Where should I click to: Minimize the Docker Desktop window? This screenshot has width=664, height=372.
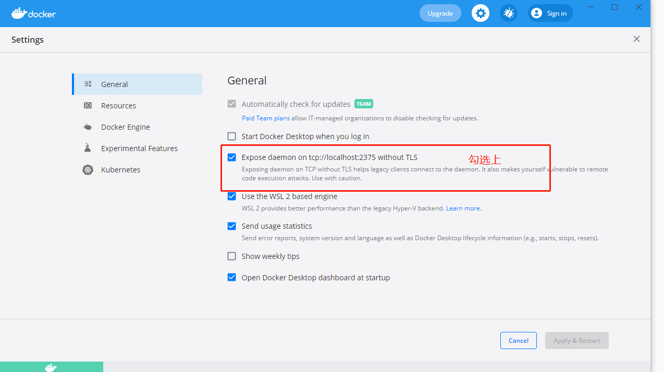pos(591,7)
